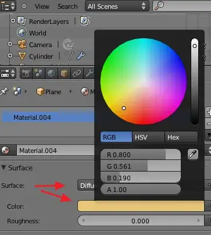Click the Cylinder mesh data icon

pyautogui.click(x=70, y=56)
